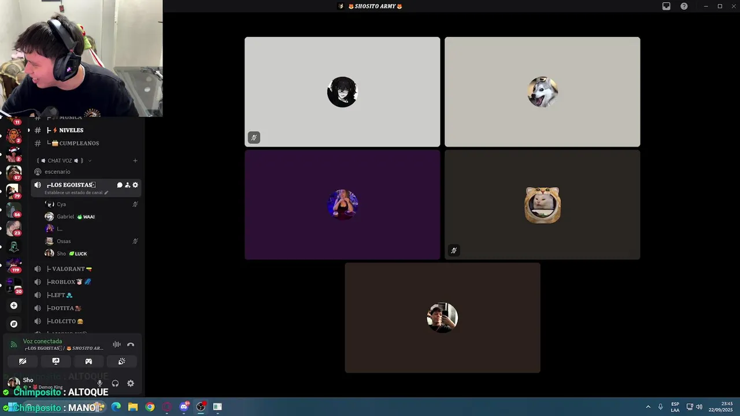
Task: Open ESP LAA language input indicator
Action: 675,407
